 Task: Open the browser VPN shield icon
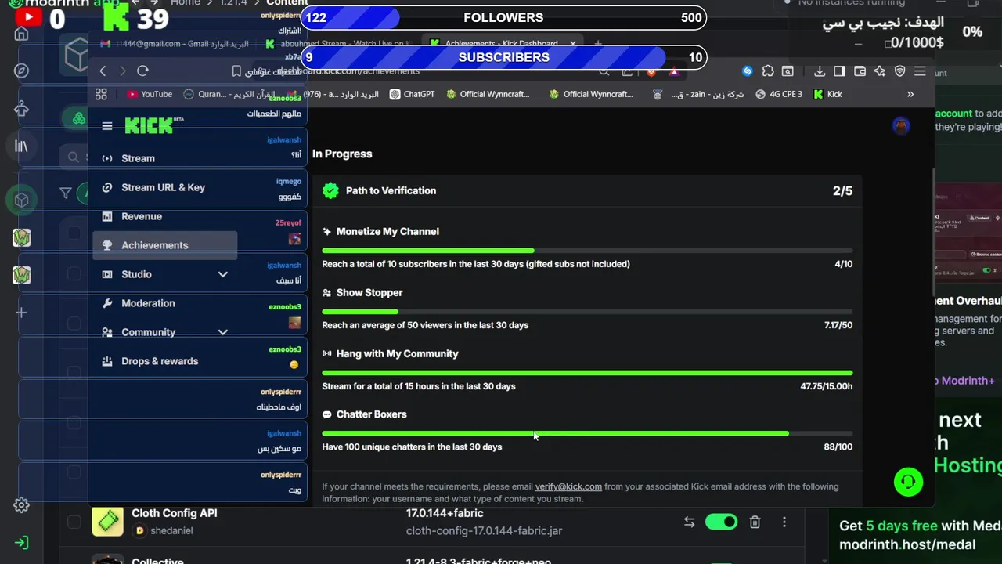click(899, 71)
